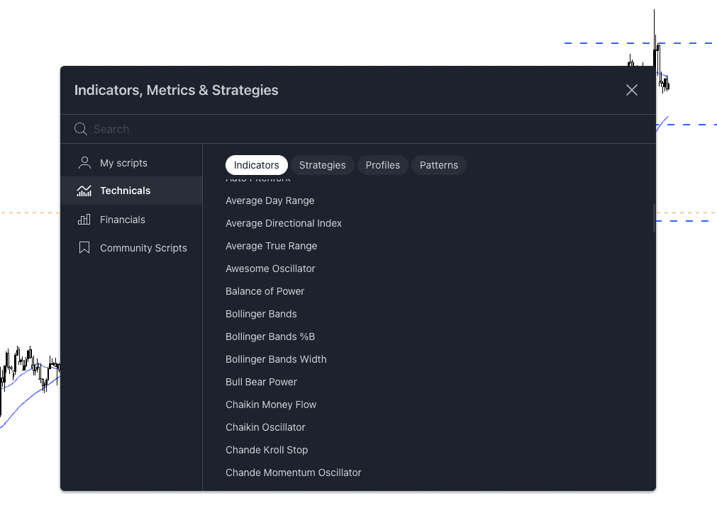Switch to the Strategies tab
The height and width of the screenshot is (532, 717).
click(322, 165)
